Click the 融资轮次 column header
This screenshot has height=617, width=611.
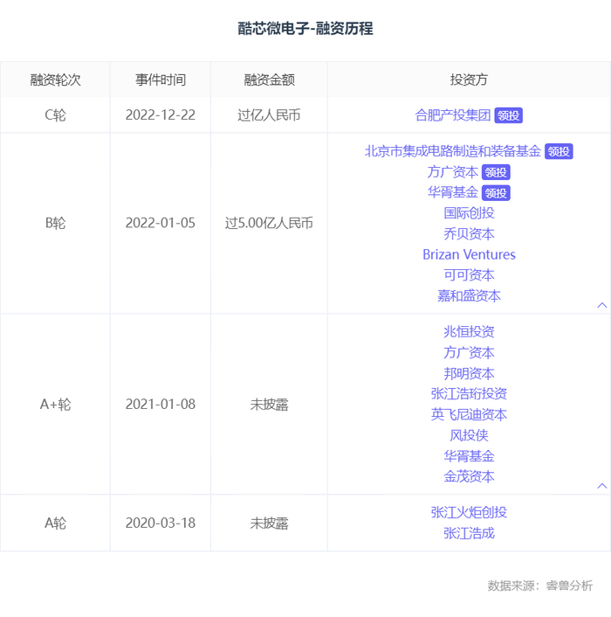point(55,80)
